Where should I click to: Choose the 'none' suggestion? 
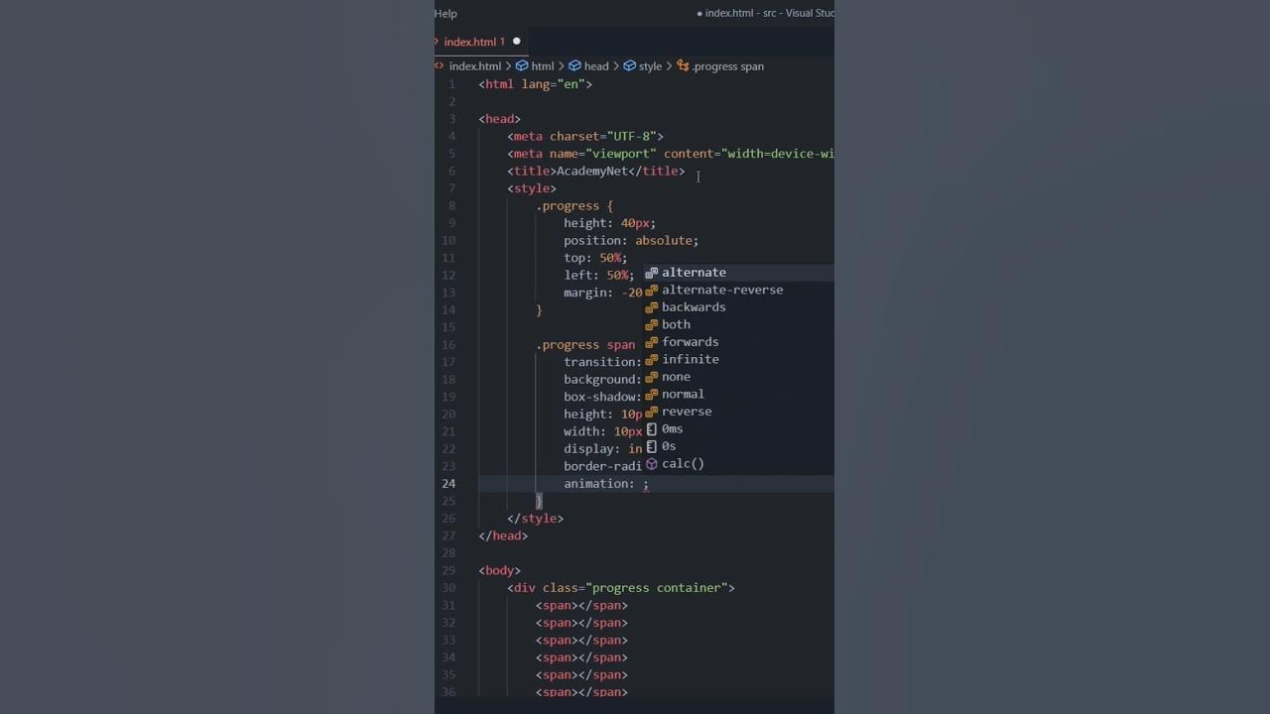click(x=739, y=377)
